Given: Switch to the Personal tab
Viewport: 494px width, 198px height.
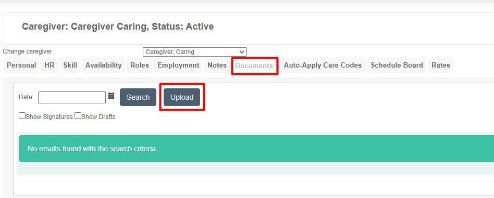Looking at the screenshot, I should point(21,65).
